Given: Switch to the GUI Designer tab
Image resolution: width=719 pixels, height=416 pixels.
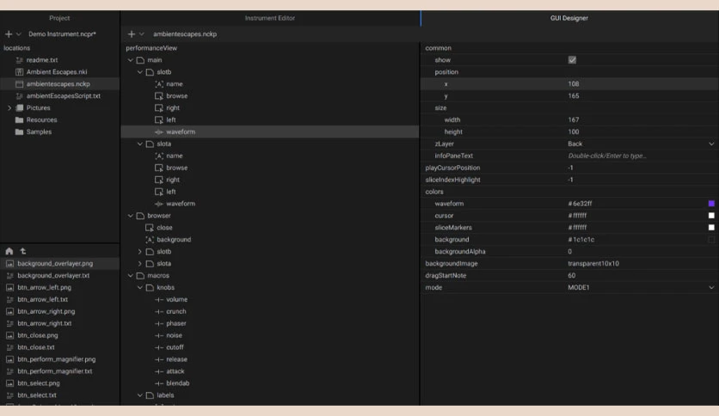Looking at the screenshot, I should pyautogui.click(x=569, y=18).
